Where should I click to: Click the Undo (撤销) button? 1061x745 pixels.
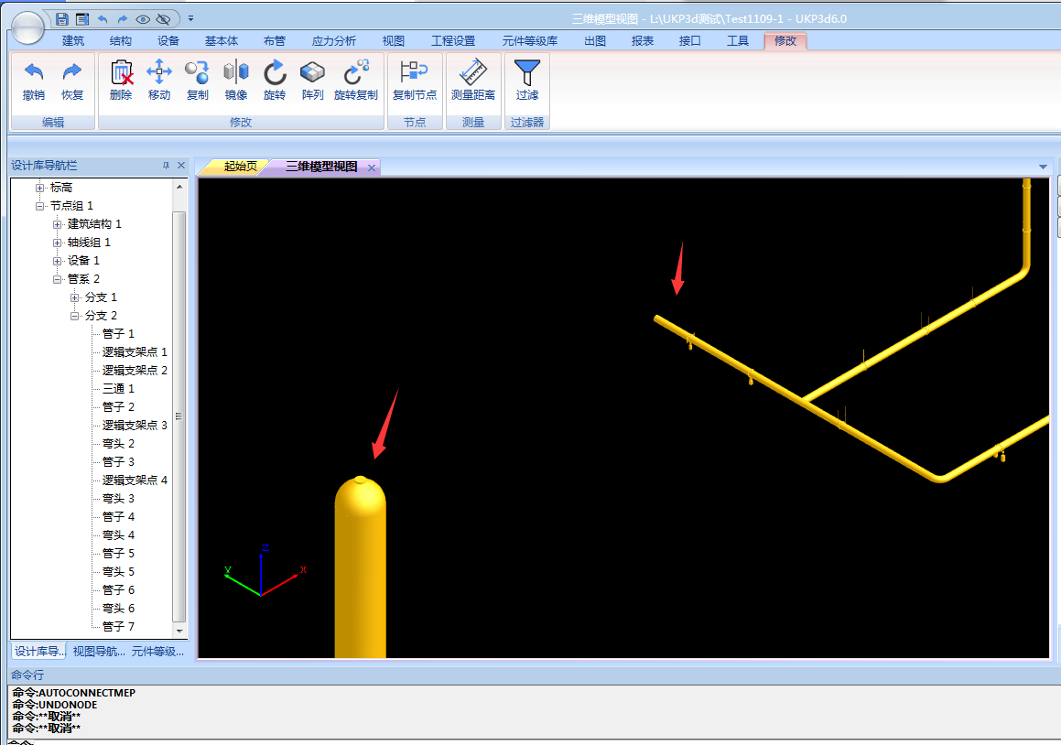(34, 79)
